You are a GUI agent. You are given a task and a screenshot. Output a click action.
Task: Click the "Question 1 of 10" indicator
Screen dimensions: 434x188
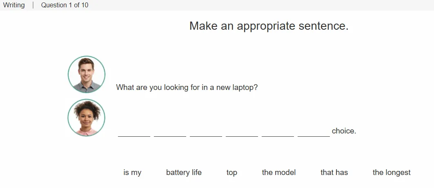coord(65,5)
